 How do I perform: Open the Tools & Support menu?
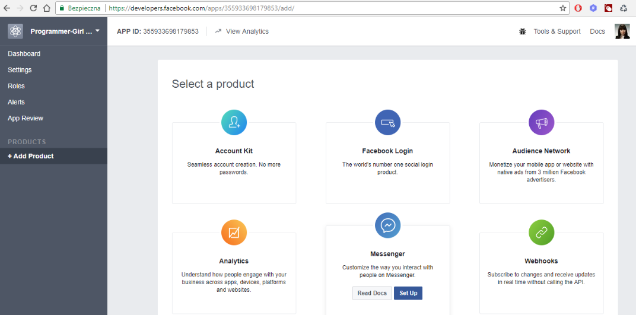(x=556, y=31)
